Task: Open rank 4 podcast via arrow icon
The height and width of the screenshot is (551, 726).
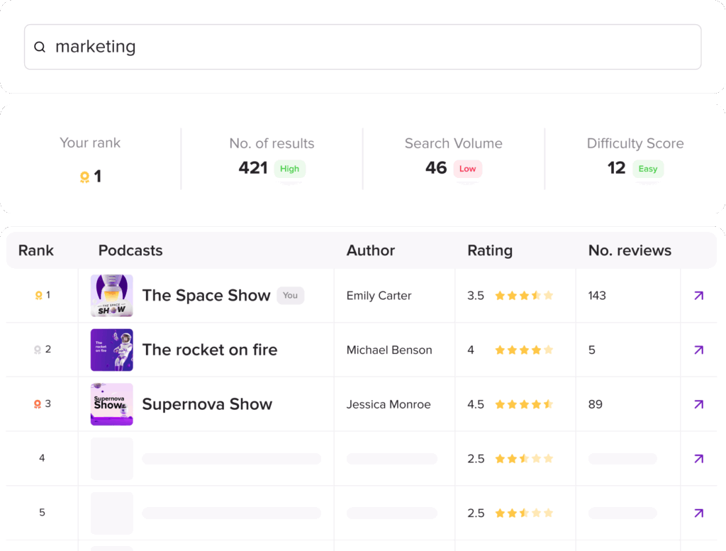Action: tap(698, 459)
